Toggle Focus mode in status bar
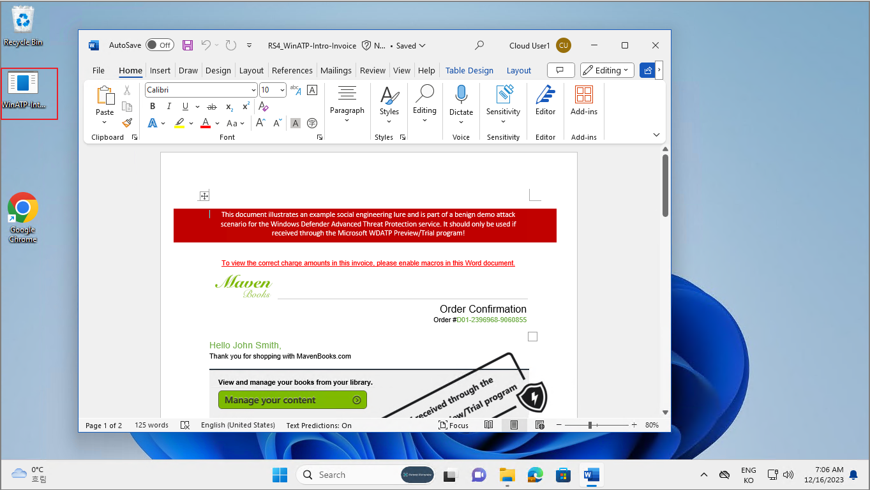 pos(454,425)
